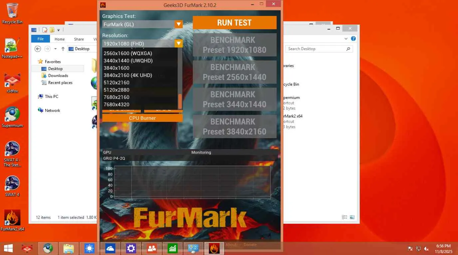This screenshot has width=458, height=255.
Task: Select Recent places in the navigation pane
Action: point(60,82)
